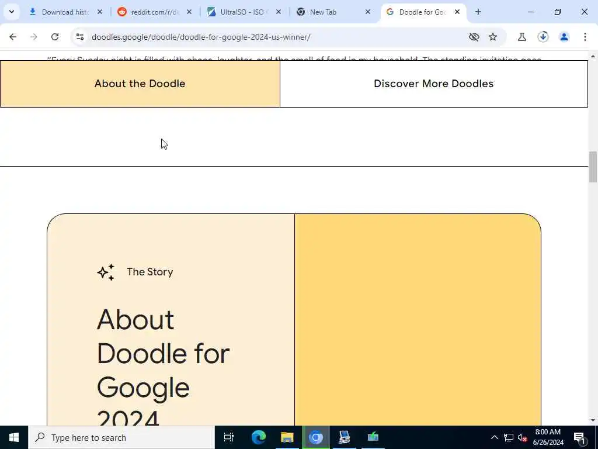
Task: Click the Chrome taskbar icon
Action: (316, 437)
